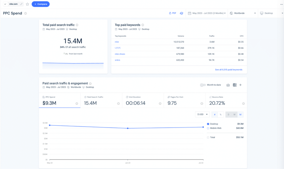Switch chart to number (#) view

click(x=215, y=115)
